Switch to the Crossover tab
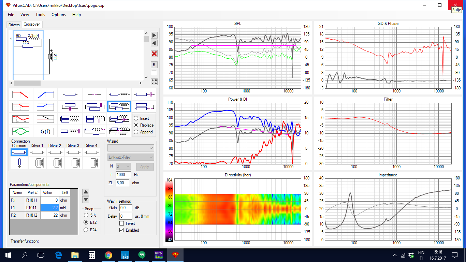The image size is (466, 262). click(x=32, y=24)
